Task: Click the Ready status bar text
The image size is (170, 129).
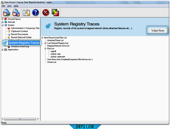Action: click(x=4, y=123)
